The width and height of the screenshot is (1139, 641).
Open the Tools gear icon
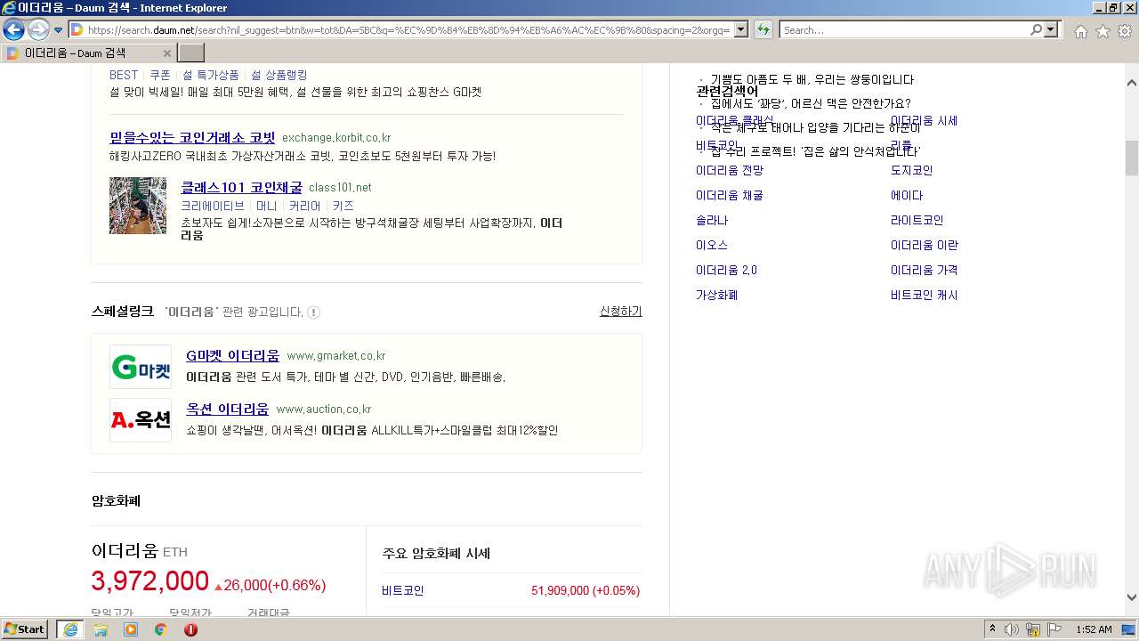tap(1125, 30)
